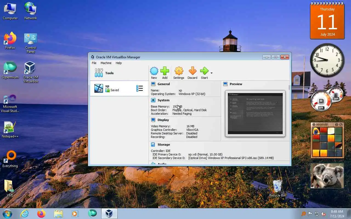Open the Supermium desktop shortcut
The width and height of the screenshot is (351, 219).
10,70
